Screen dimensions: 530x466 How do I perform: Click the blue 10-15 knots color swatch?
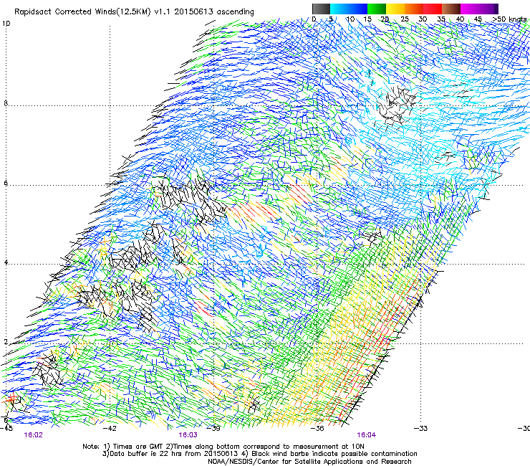[358, 9]
